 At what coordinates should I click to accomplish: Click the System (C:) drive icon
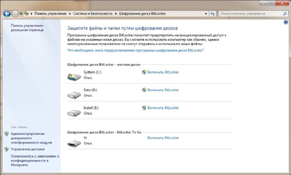(74, 77)
